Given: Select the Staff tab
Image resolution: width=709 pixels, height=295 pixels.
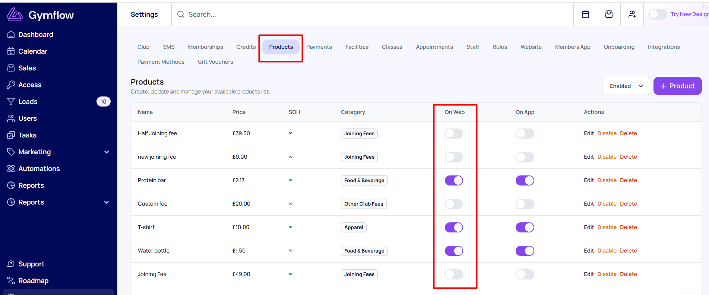Looking at the screenshot, I should 473,47.
